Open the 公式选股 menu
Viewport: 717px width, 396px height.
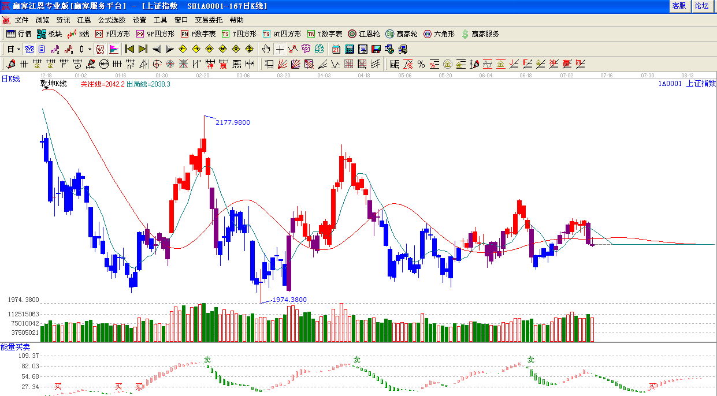point(111,20)
